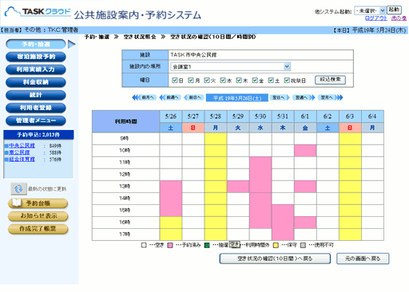
Task: Go to next month with 翌月へ arrow
Action: click(x=330, y=97)
